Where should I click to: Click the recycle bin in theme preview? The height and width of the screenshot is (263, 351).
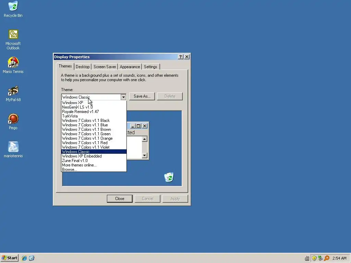pos(169,177)
